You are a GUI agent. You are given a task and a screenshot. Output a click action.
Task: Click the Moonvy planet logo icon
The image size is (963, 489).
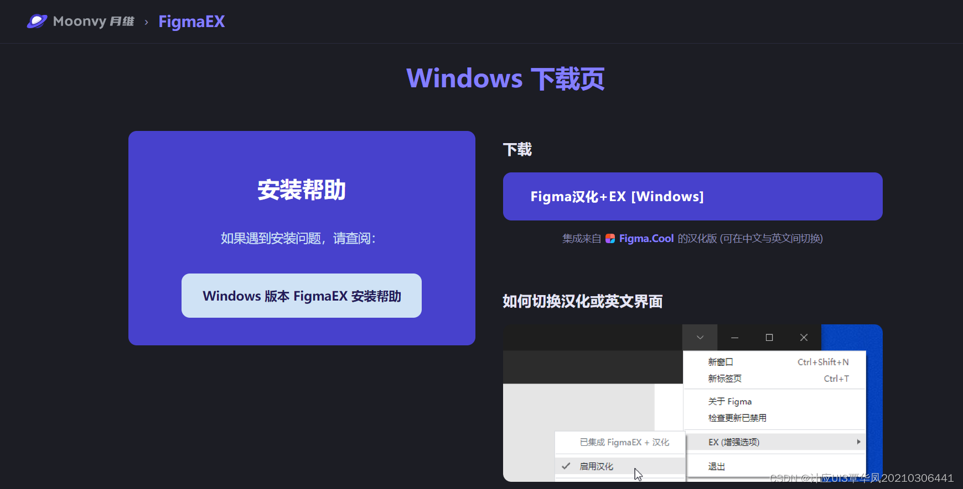click(37, 22)
